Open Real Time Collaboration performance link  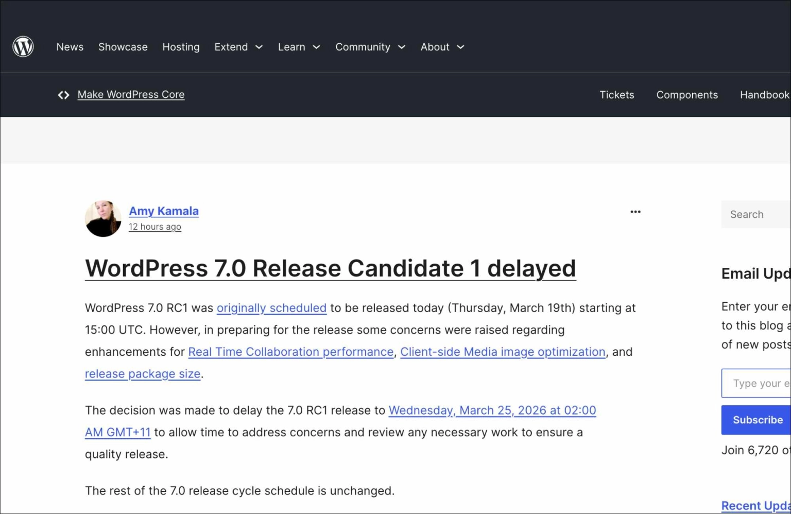tap(291, 352)
